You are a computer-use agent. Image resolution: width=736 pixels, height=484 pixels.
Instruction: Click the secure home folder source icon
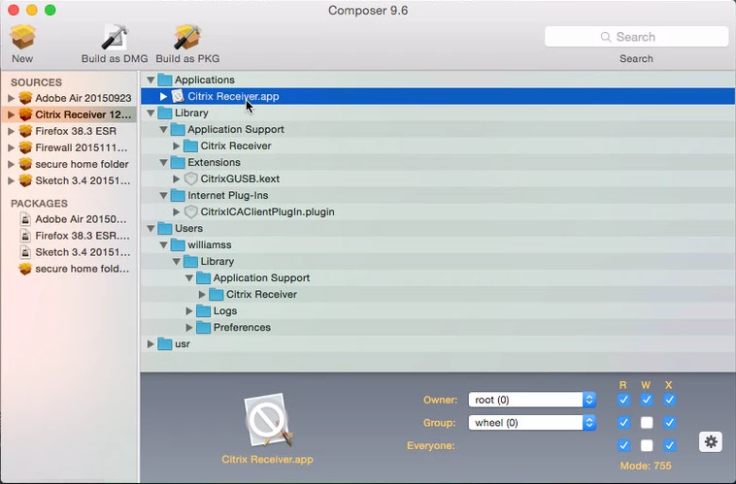[x=25, y=164]
